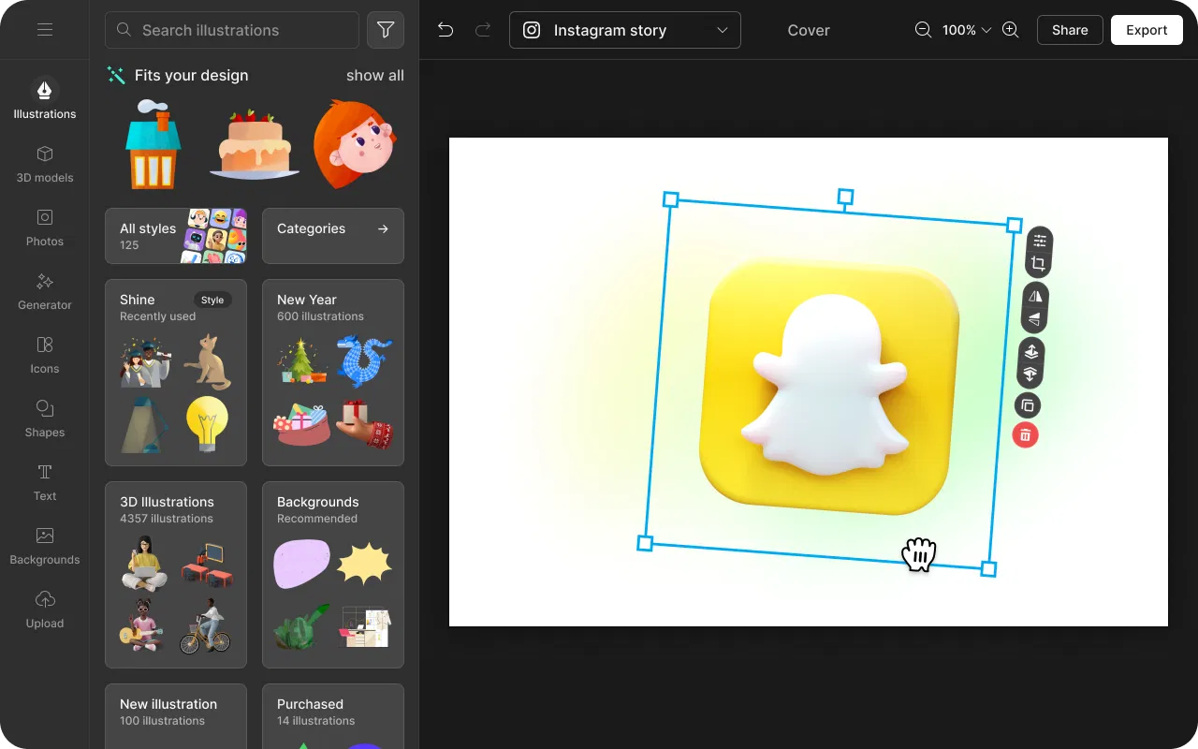Select the woman with laptop 3D illustration
Viewport: 1198px width, 749px height.
(x=145, y=564)
